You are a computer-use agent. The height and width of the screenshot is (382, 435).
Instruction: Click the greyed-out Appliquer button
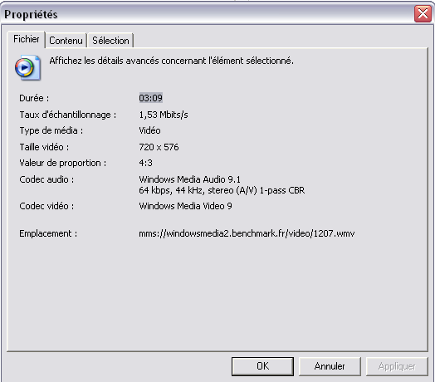[397, 366]
